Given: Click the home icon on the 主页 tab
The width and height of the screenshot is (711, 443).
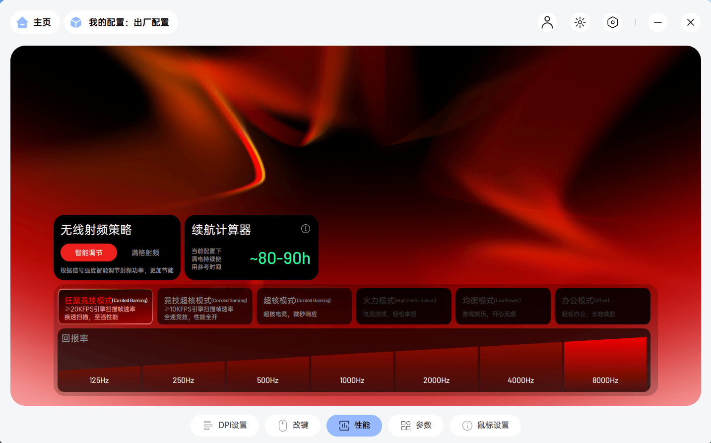Looking at the screenshot, I should pyautogui.click(x=22, y=22).
